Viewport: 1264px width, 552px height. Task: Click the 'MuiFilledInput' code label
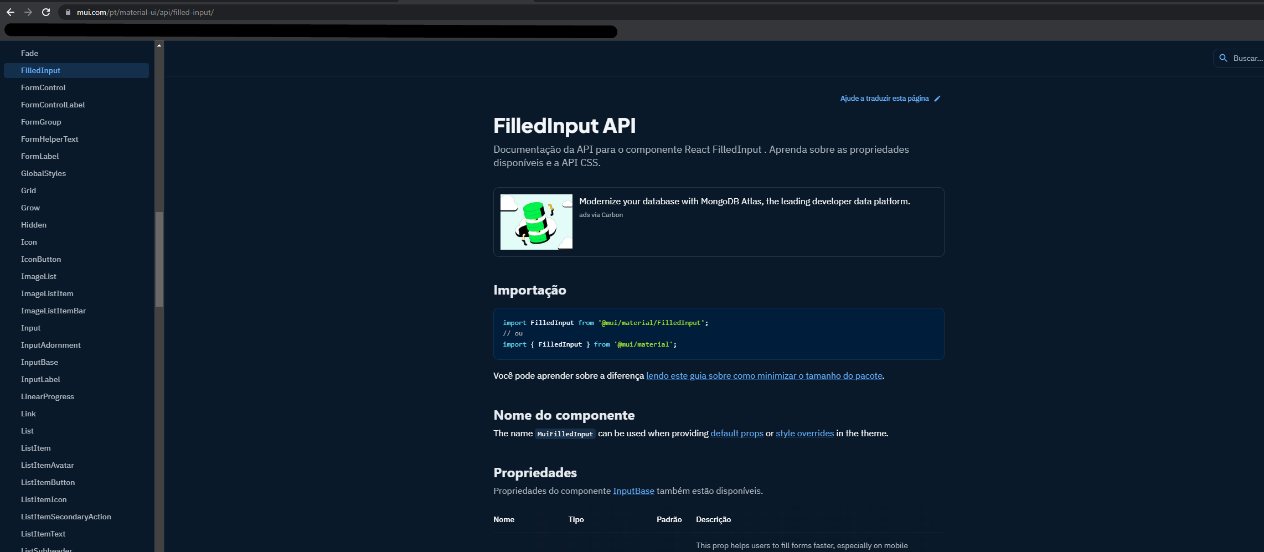565,434
